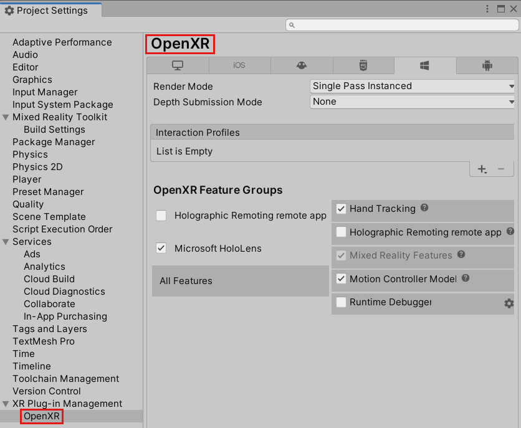Open Graphics settings

click(32, 80)
